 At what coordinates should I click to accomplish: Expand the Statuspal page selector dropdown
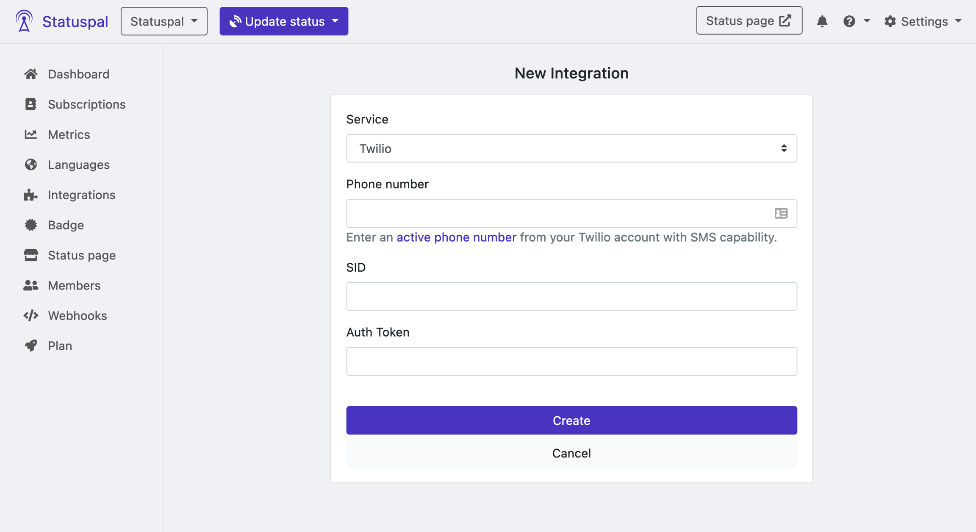pos(164,21)
